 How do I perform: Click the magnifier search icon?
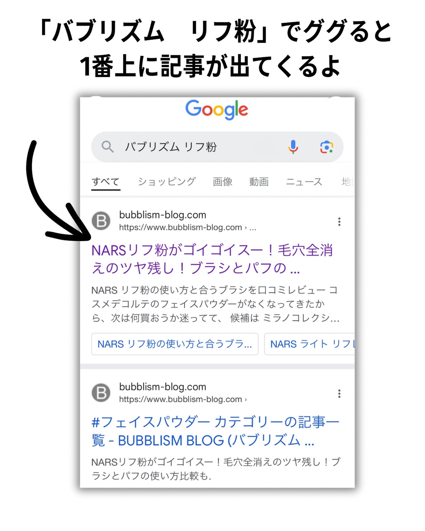[107, 147]
